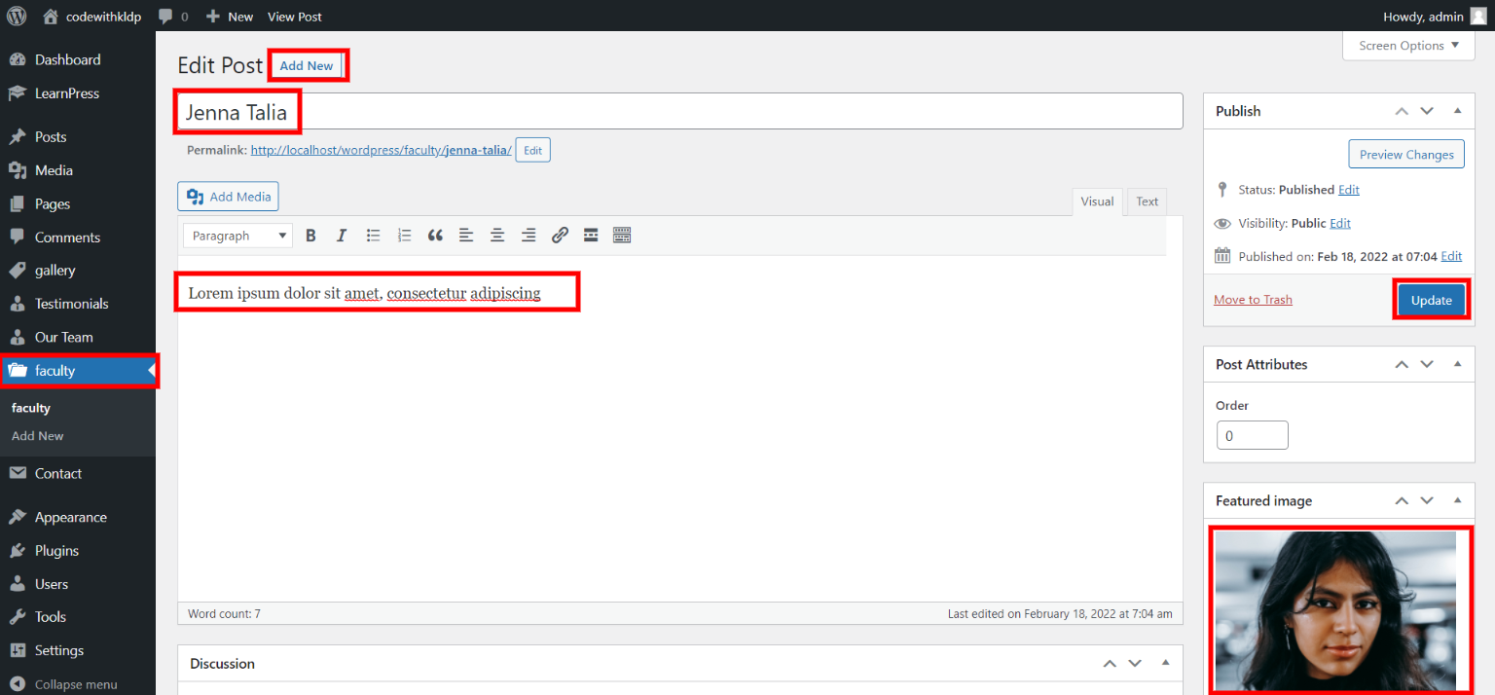Toggle the editor toolbar rows
This screenshot has height=695, width=1495.
[622, 236]
